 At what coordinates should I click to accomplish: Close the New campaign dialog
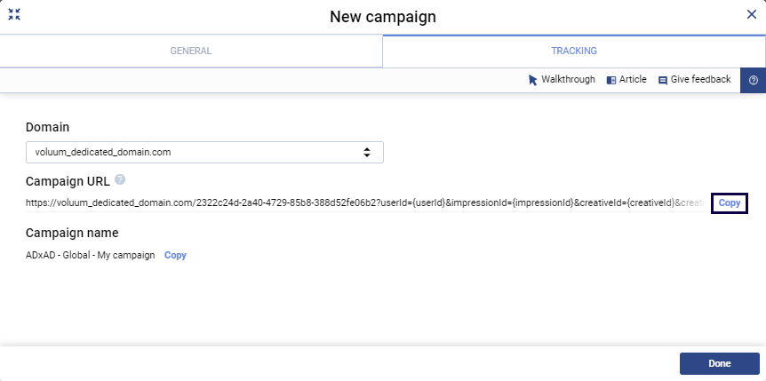point(751,14)
